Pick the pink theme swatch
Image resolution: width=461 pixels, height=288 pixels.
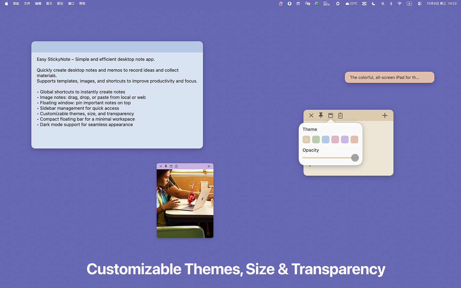(335, 140)
